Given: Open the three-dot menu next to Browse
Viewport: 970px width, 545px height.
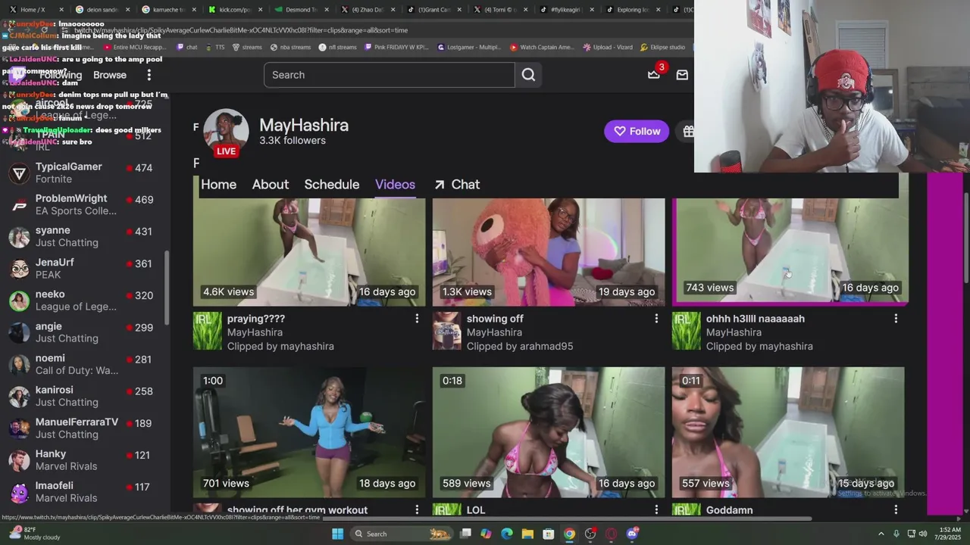Looking at the screenshot, I should point(149,75).
